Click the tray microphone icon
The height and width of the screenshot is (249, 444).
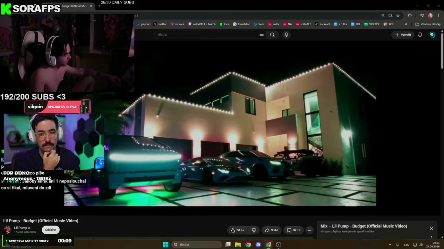[x=398, y=245]
